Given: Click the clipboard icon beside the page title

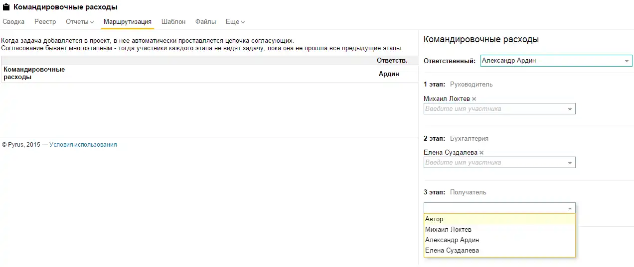Looking at the screenshot, I should 6,7.
